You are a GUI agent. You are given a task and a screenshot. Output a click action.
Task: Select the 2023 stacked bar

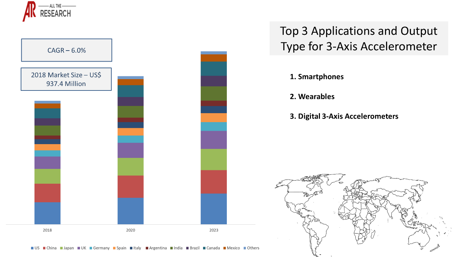coord(213,138)
